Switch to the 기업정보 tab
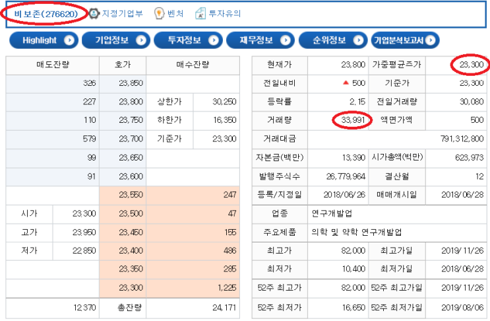The width and height of the screenshot is (490, 321). click(x=116, y=40)
